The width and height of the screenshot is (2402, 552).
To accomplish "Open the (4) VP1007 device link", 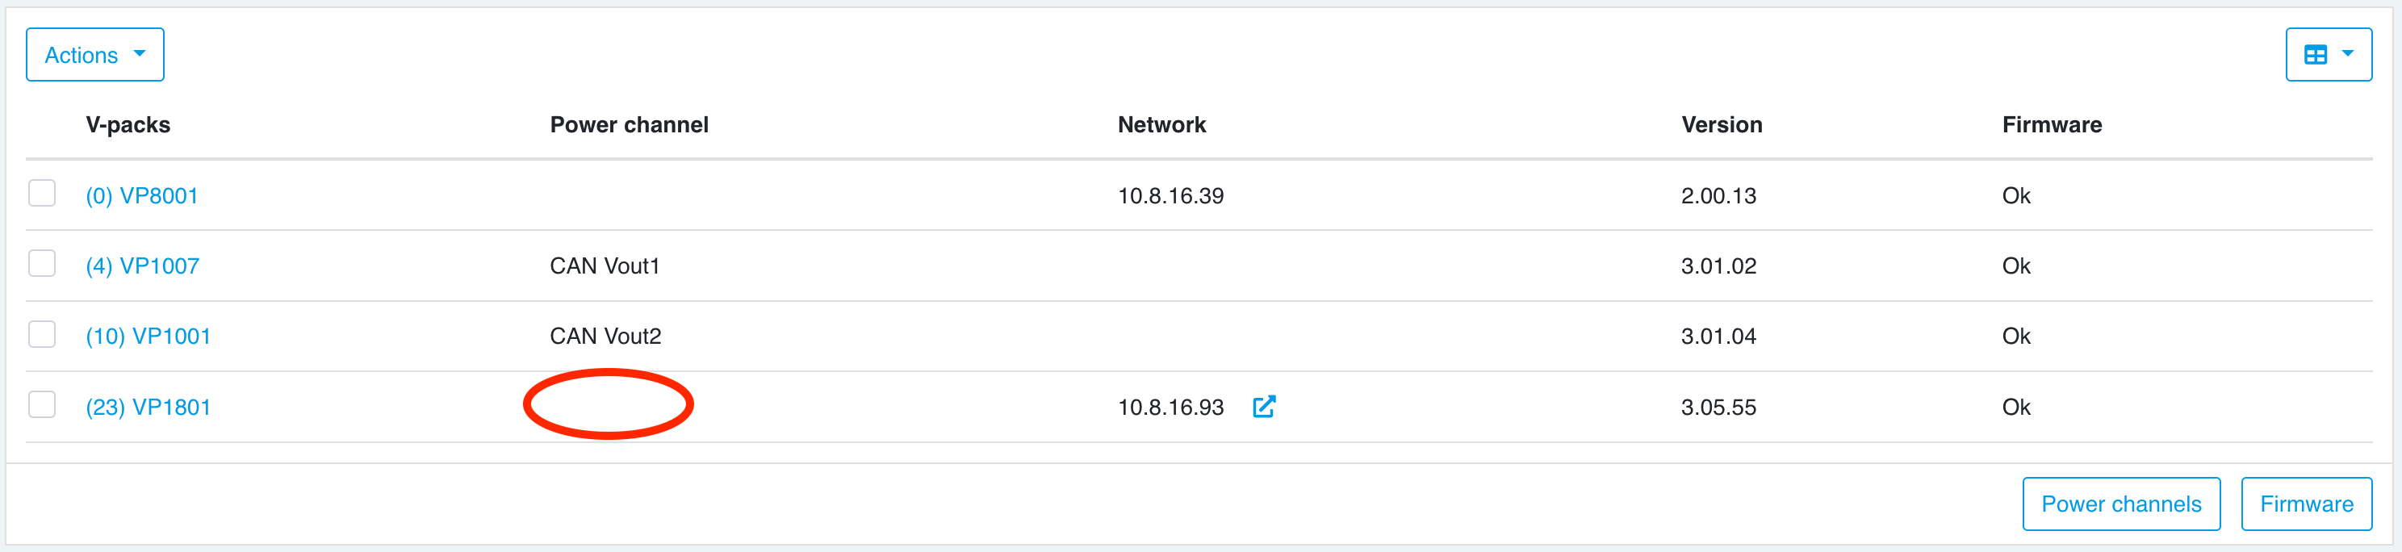I will pyautogui.click(x=143, y=266).
